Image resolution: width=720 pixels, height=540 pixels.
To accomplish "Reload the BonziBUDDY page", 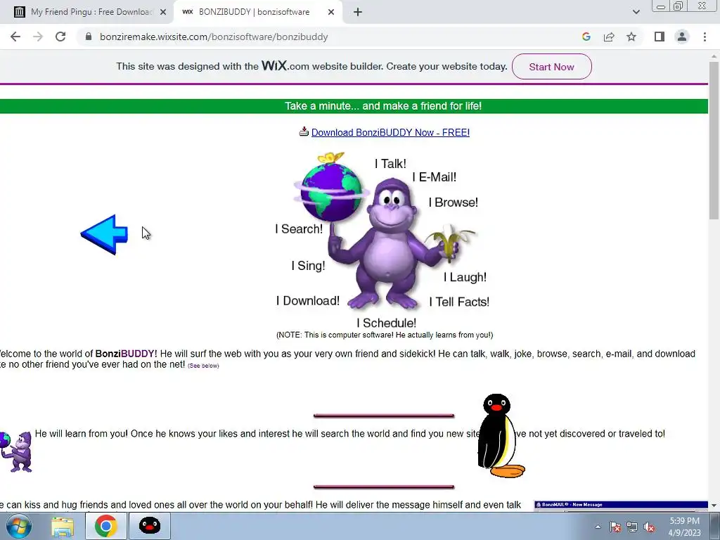I will 60,37.
